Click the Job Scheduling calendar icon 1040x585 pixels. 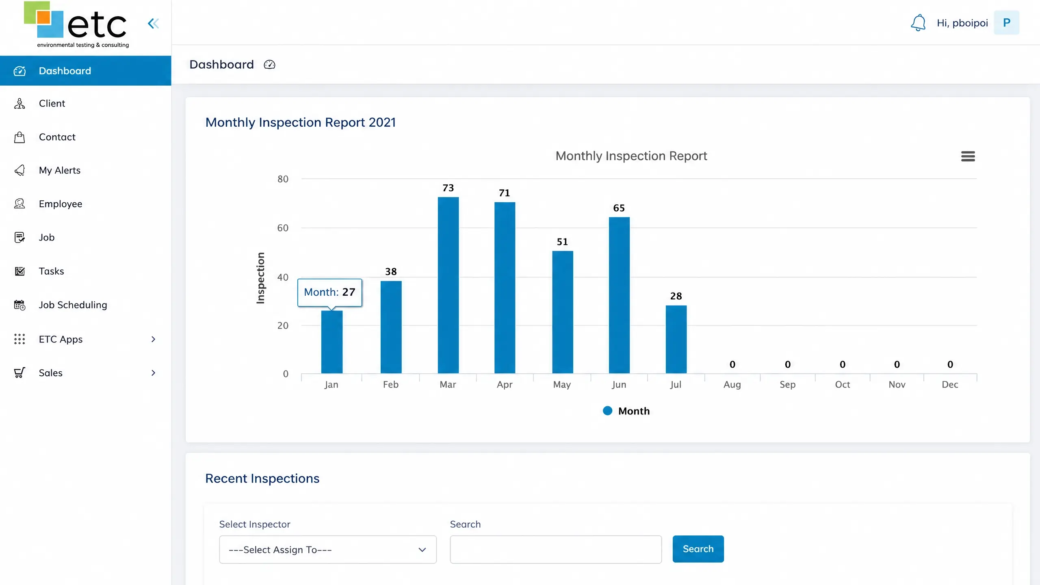click(x=19, y=305)
